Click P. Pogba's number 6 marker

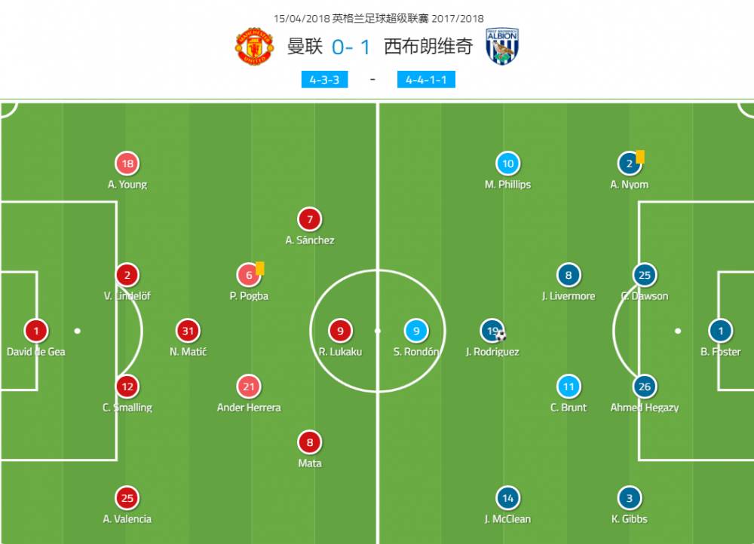coord(248,275)
